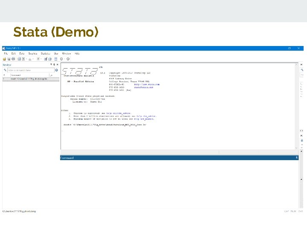Click results window scrollbar up arrow

pyautogui.click(x=296, y=65)
